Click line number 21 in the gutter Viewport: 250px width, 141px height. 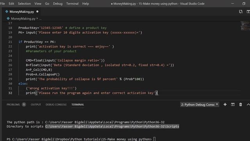coord(10,42)
